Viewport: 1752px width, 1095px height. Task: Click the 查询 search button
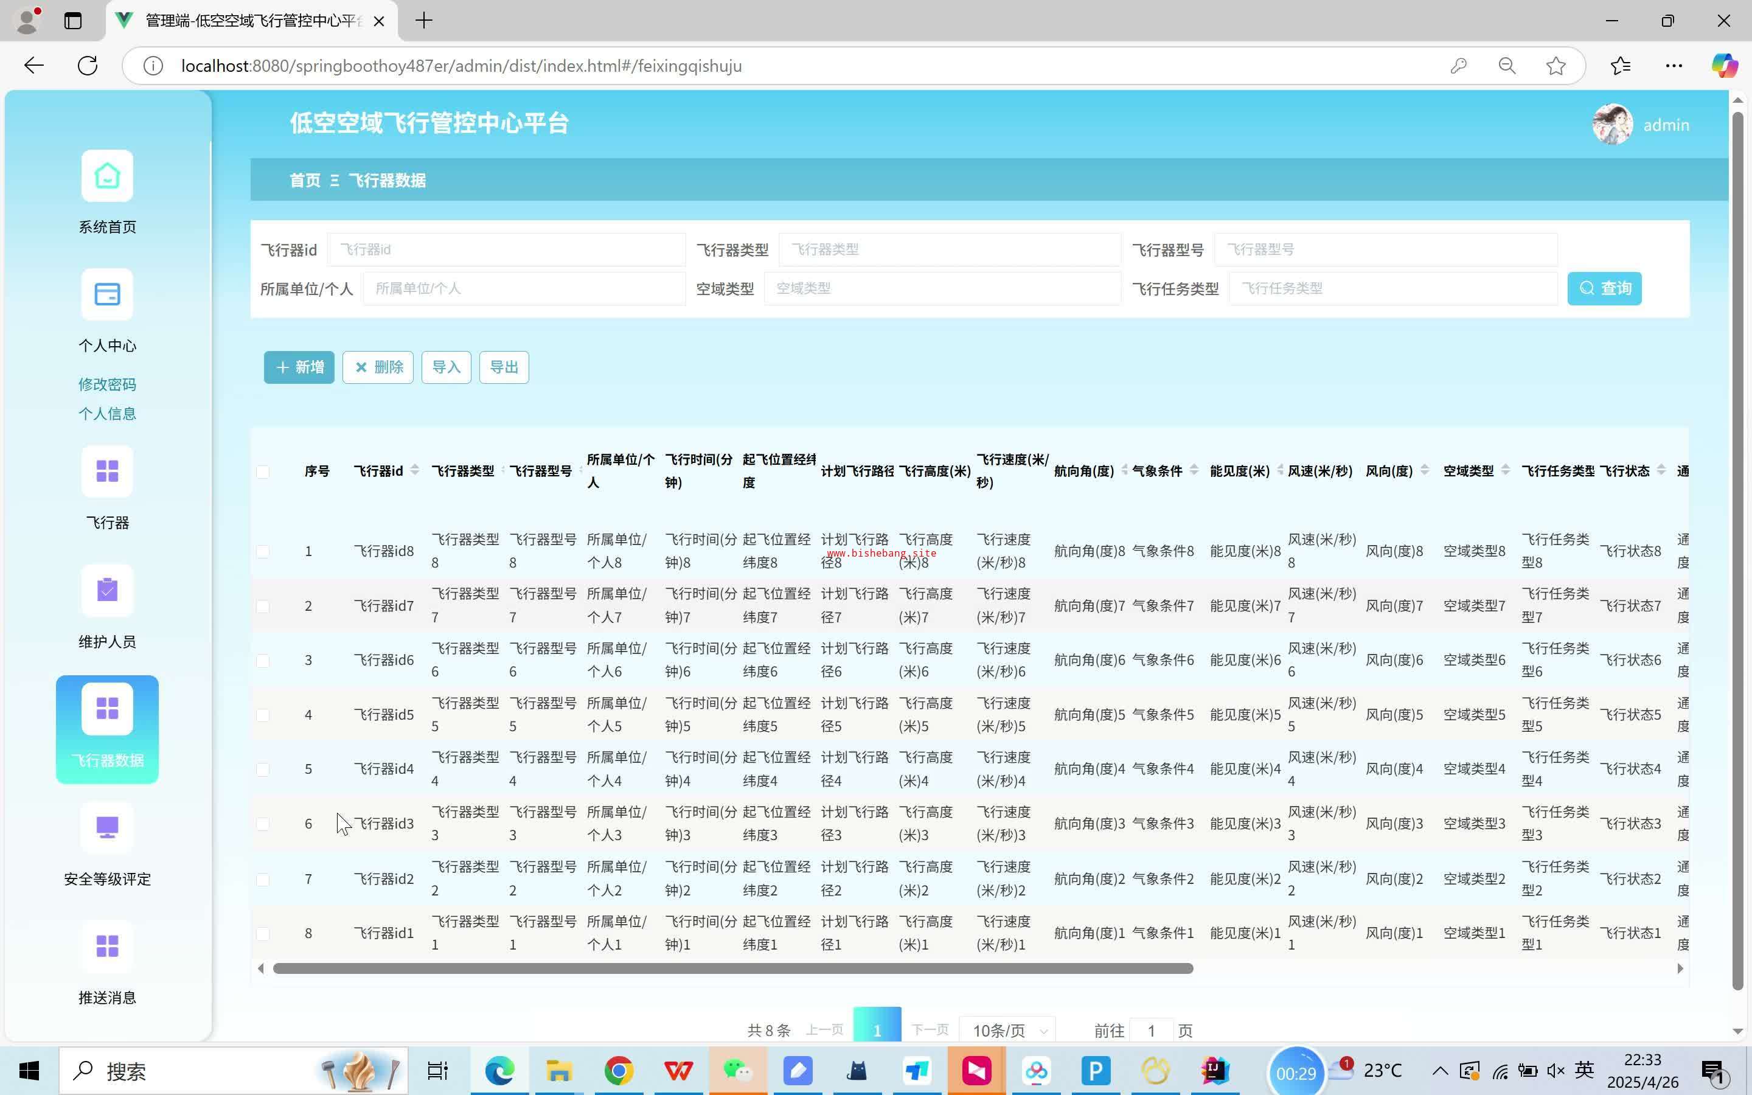pos(1604,288)
